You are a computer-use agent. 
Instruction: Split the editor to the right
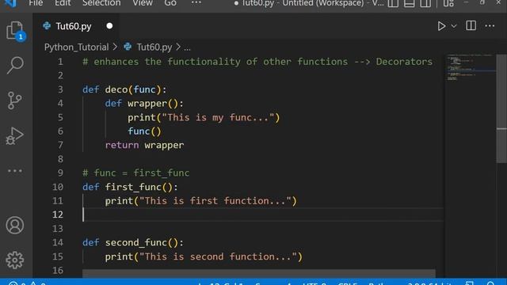click(471, 26)
